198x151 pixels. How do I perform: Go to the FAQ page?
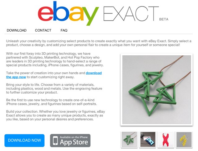[64, 30]
